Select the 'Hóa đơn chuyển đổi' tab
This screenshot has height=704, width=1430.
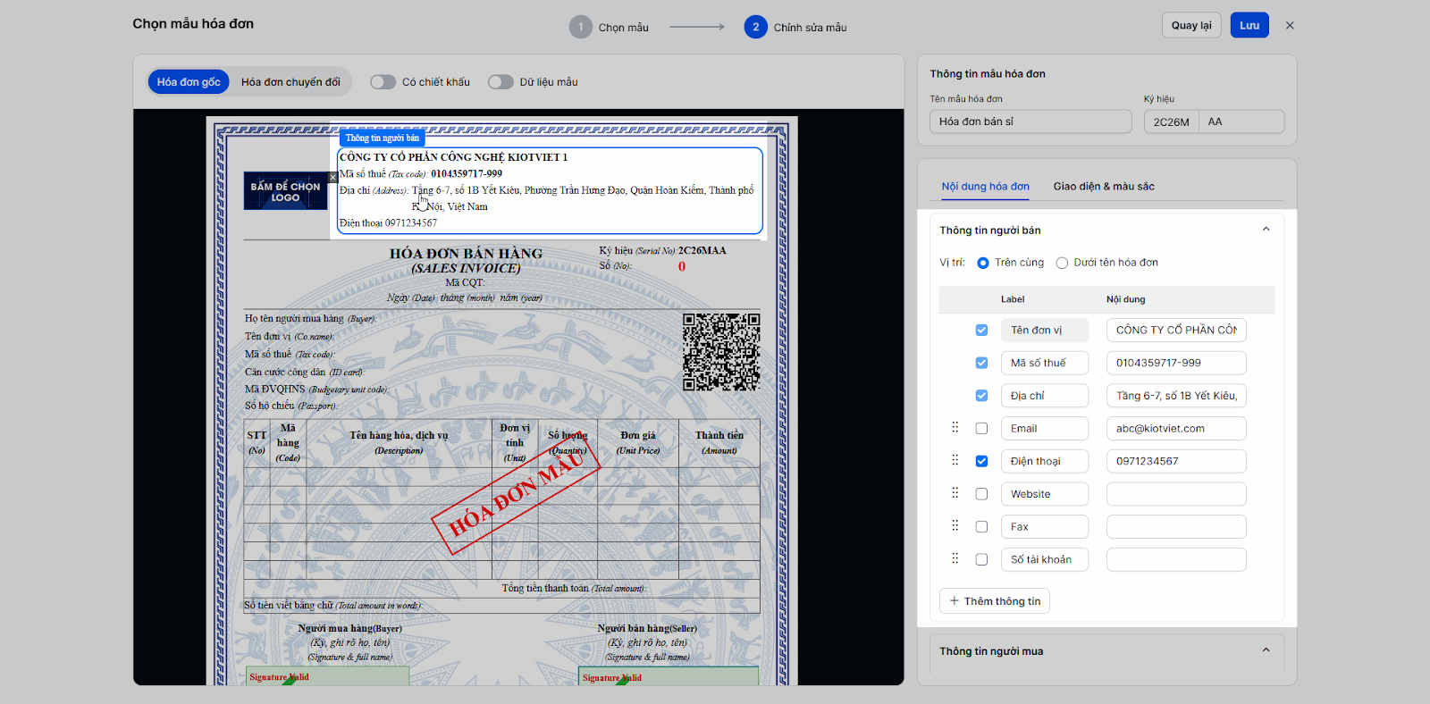(x=290, y=82)
